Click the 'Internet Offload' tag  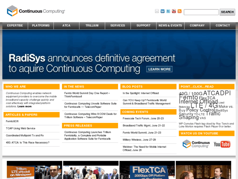198,101
